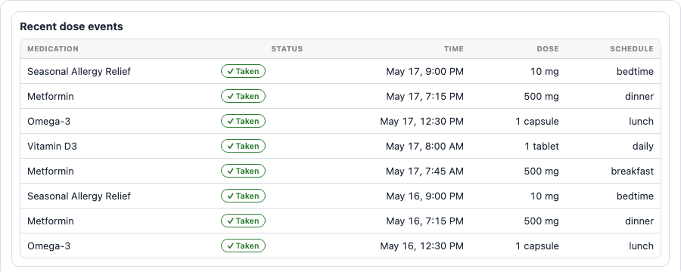Click Taken badge for May 16 Seasonal Allergy Relief
Screen dimensions: 681x272
coord(243,196)
